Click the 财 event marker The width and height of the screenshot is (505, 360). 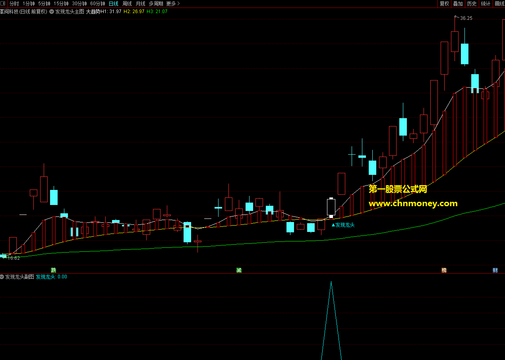click(x=495, y=270)
